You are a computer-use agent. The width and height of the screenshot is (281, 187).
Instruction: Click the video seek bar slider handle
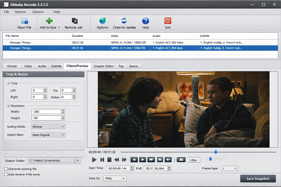(215, 152)
